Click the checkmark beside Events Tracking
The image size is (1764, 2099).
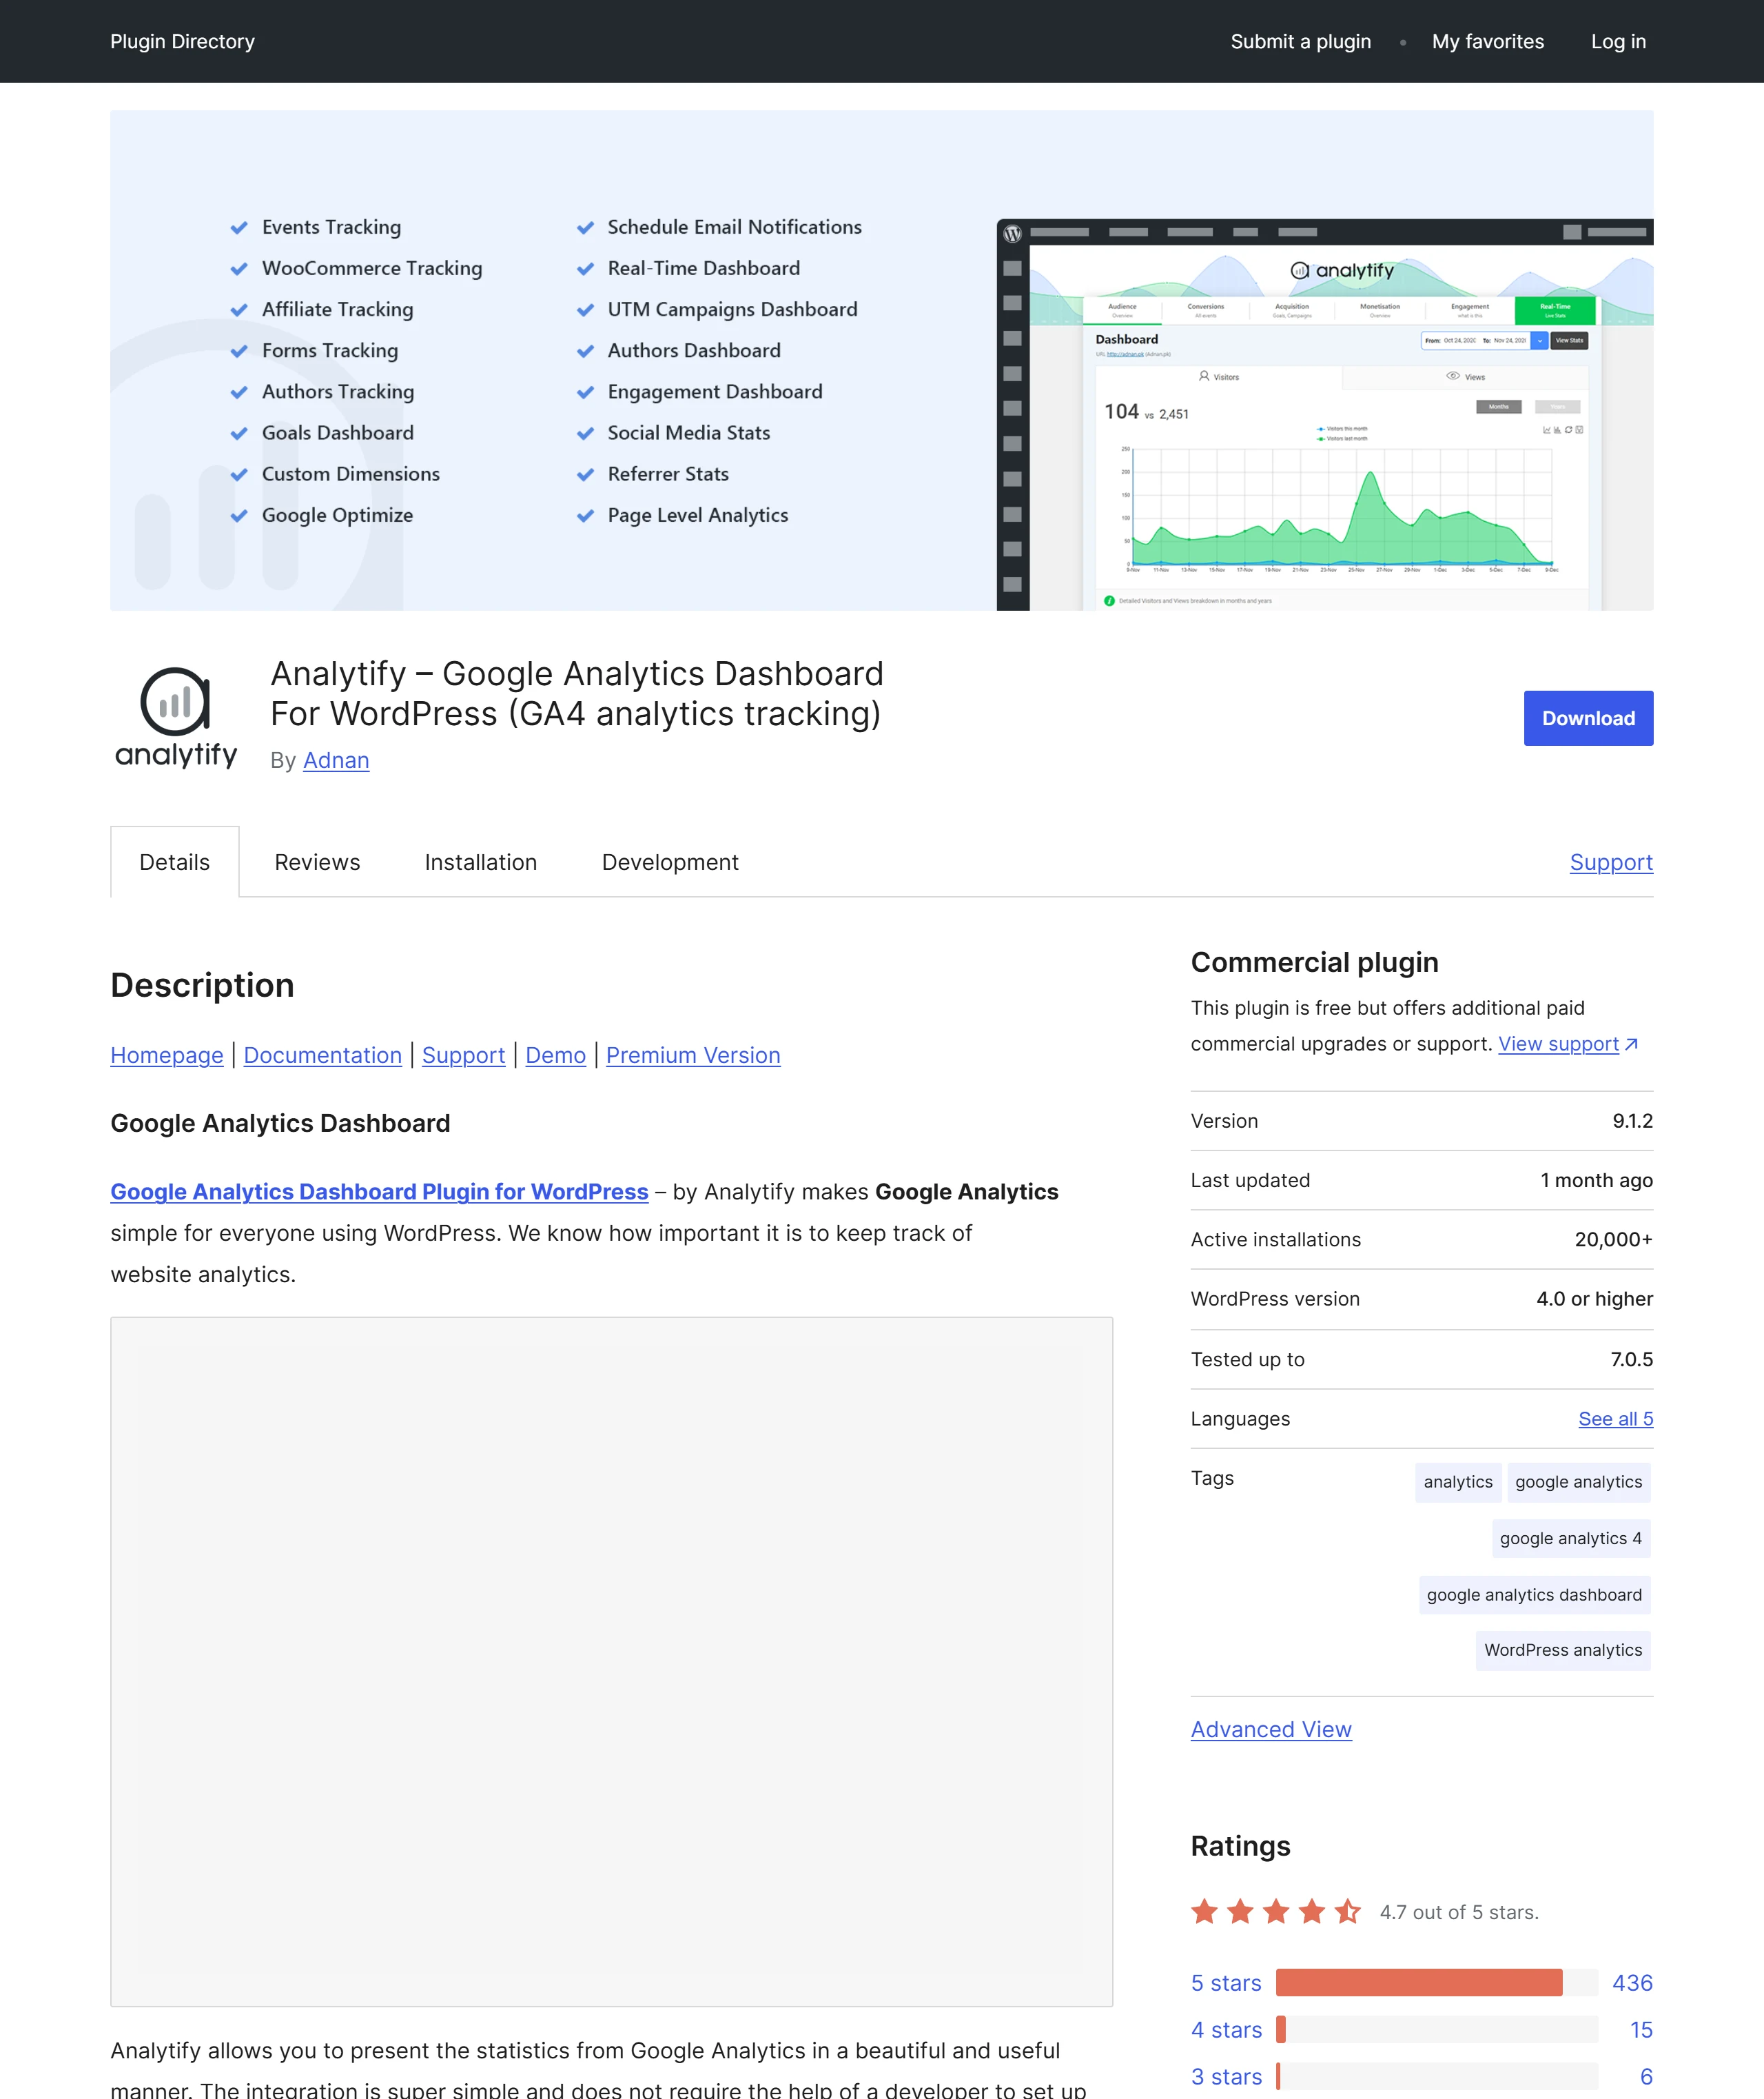pyautogui.click(x=239, y=228)
